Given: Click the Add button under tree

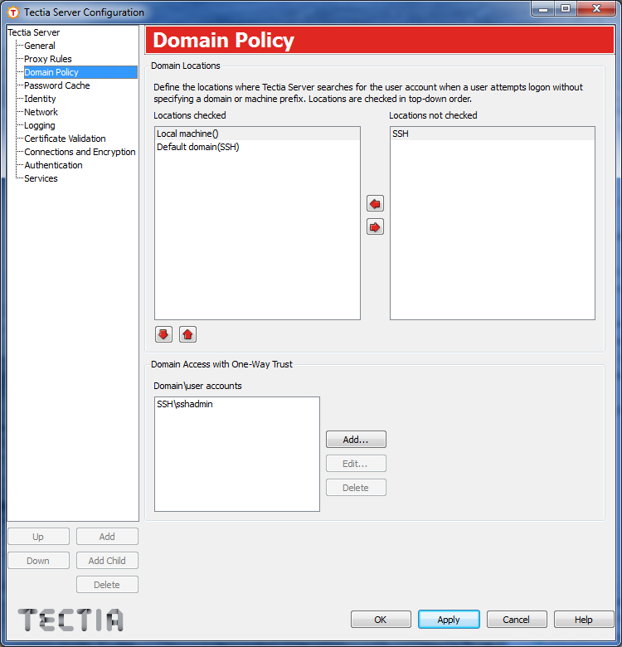Looking at the screenshot, I should click(107, 537).
